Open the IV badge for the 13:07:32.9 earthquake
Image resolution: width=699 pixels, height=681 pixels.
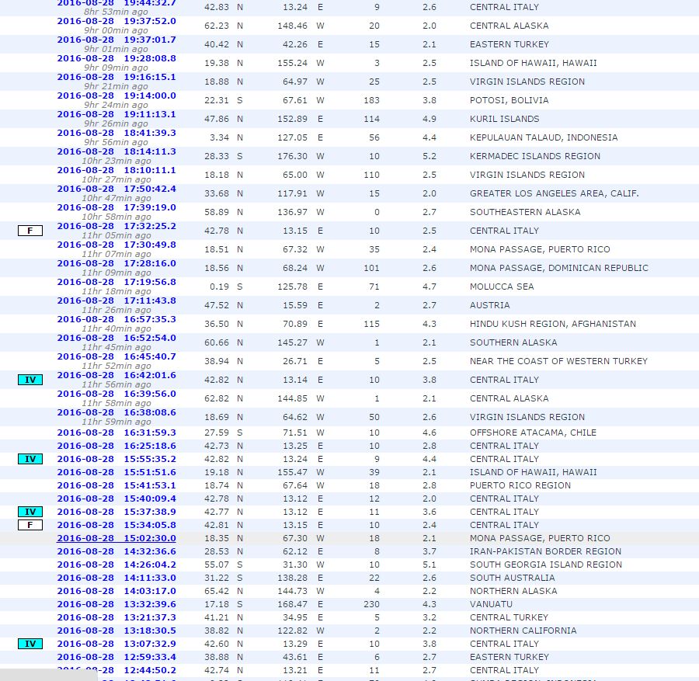[x=30, y=644]
